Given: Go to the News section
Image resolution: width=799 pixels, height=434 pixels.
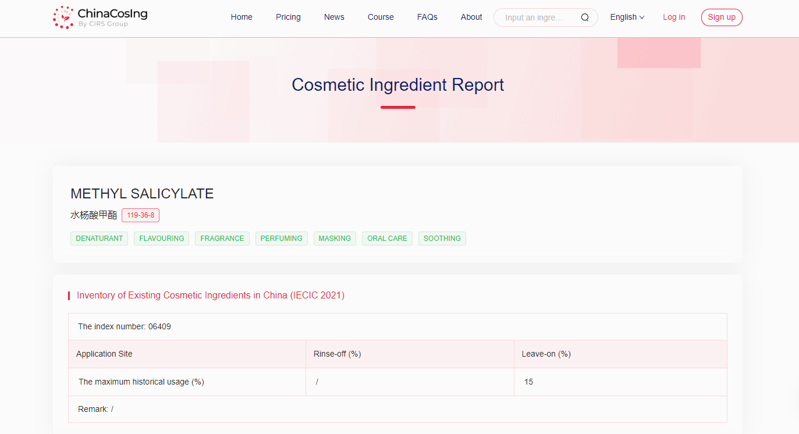Looking at the screenshot, I should pos(334,17).
